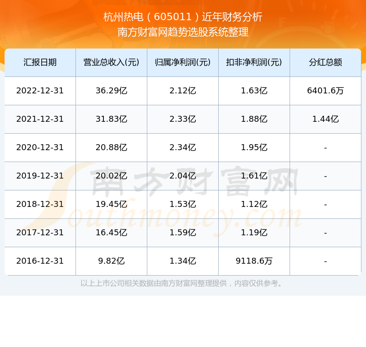Click the revenue value 20.02亿
The height and width of the screenshot is (347, 366).
[x=111, y=176]
